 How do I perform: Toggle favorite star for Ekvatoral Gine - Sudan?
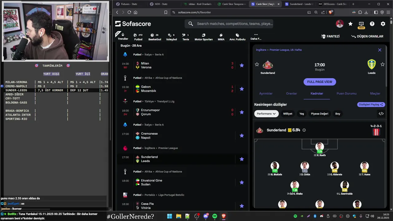(x=242, y=182)
